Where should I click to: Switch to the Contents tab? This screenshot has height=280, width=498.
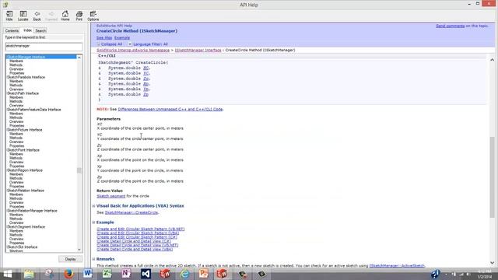[12, 31]
